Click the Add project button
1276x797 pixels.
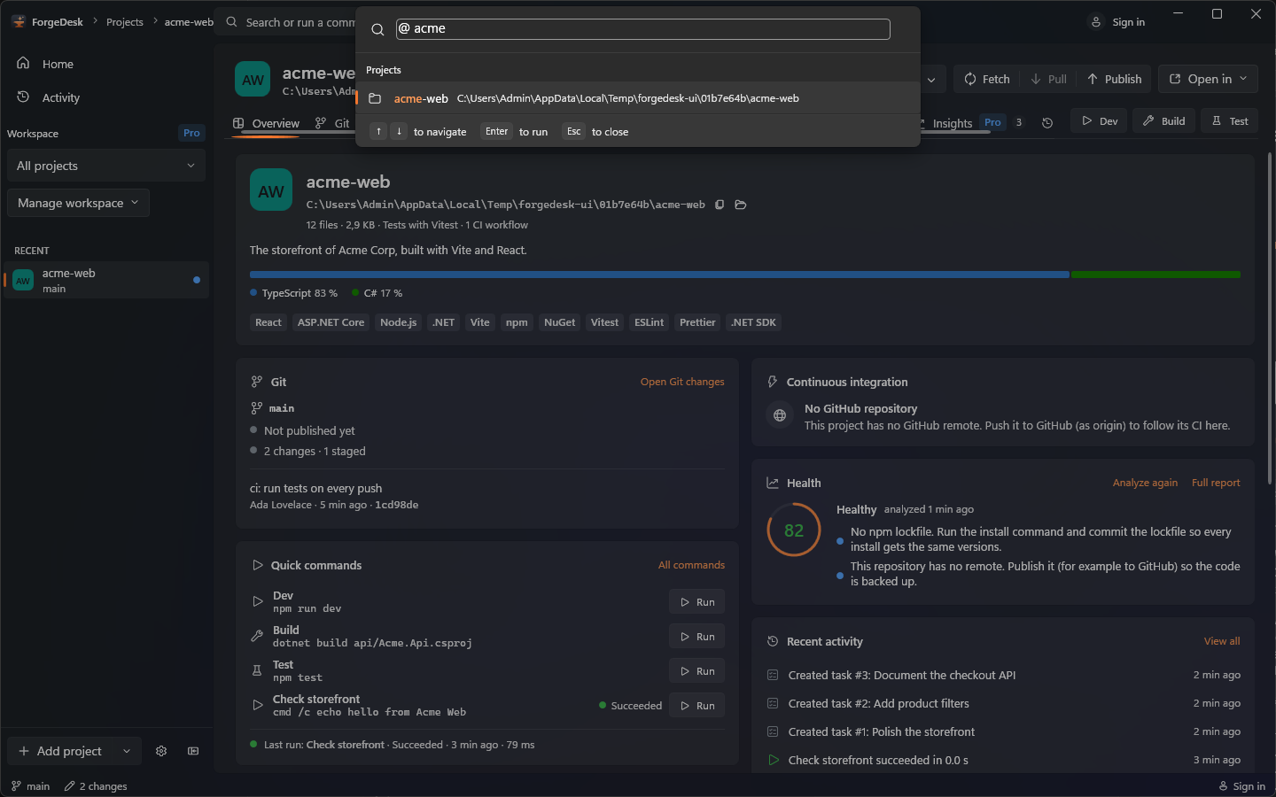click(61, 751)
